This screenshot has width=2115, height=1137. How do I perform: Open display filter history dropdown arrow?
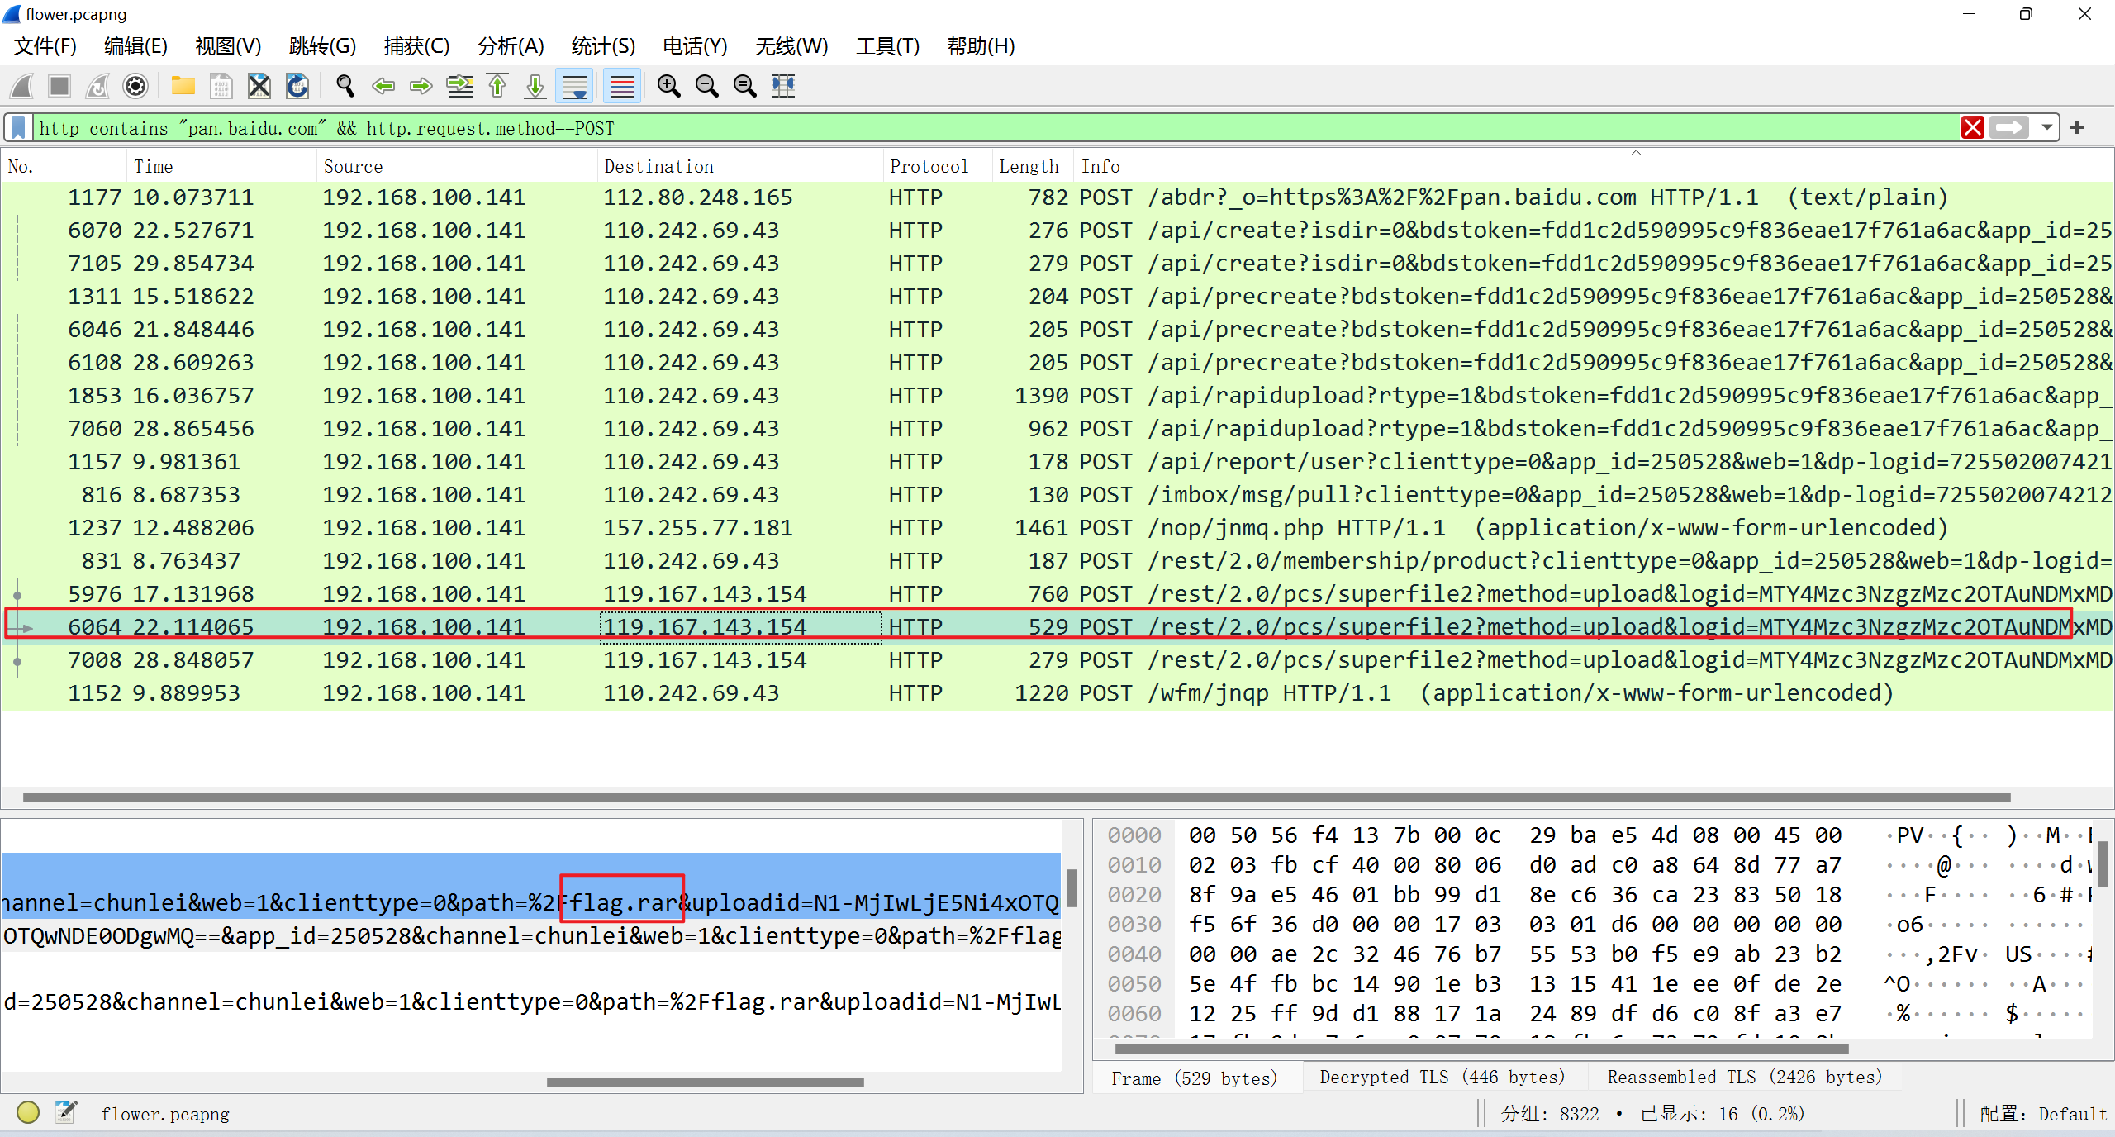(x=2046, y=127)
